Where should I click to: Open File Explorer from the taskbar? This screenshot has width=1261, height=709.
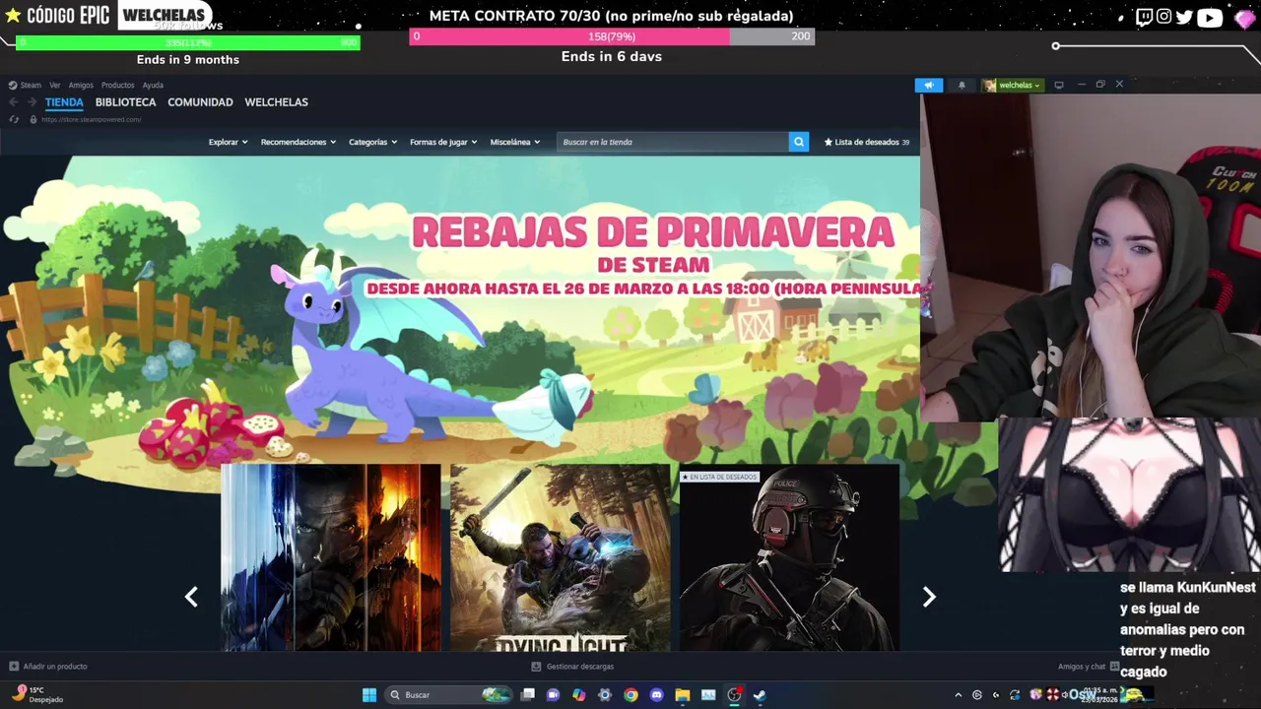click(682, 695)
